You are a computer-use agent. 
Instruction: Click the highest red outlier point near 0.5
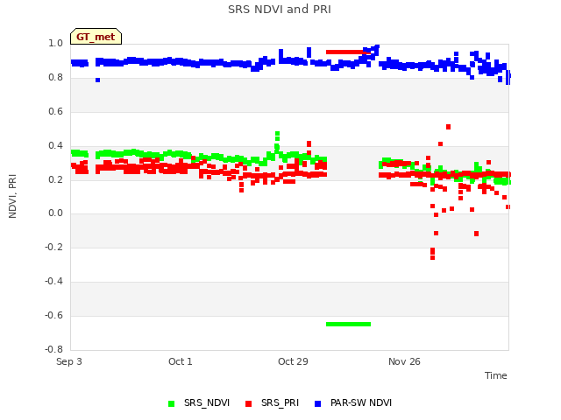point(448,127)
